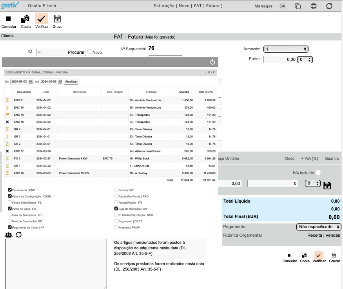The height and width of the screenshot is (289, 343).
Task: Select document GR 4
Action: click(x=17, y=129)
